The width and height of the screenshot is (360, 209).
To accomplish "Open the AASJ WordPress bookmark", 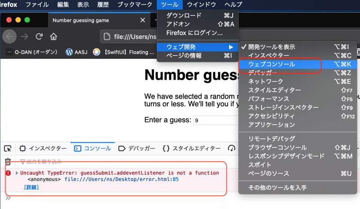I will pyautogui.click(x=76, y=52).
